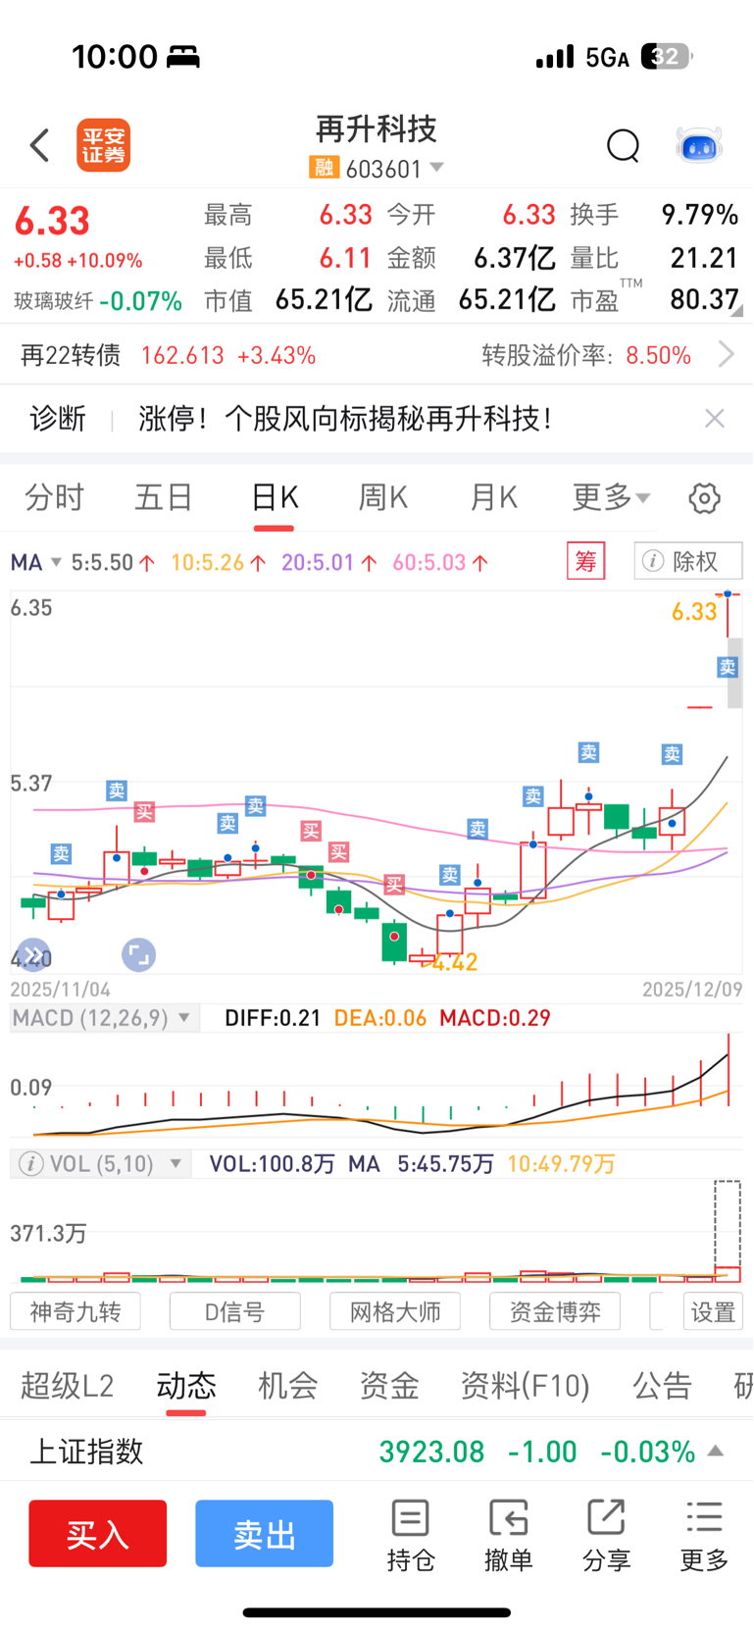Image resolution: width=754 pixels, height=1633 pixels.
Task: Check the battery indicator icon
Action: coord(667,57)
